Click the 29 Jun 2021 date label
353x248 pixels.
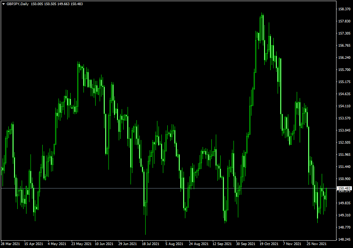[x=128, y=244]
